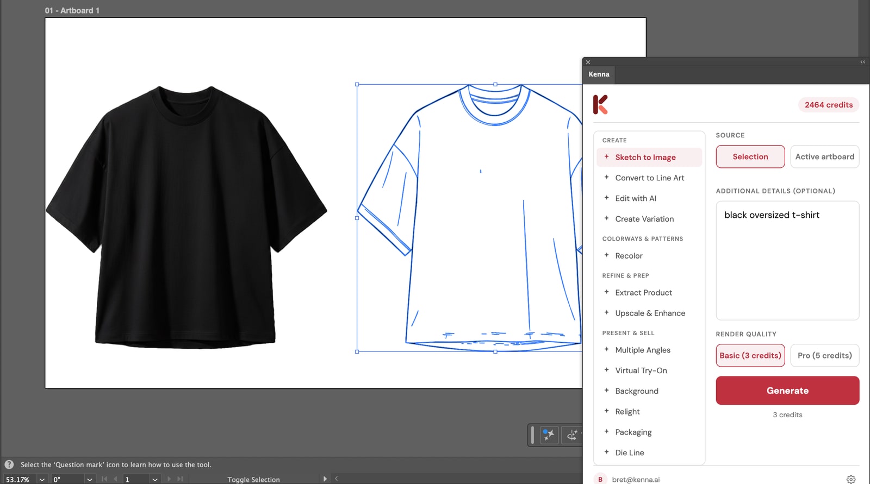Click the REFINE & PREP heading
Screen dimensions: 870x484
coord(625,275)
